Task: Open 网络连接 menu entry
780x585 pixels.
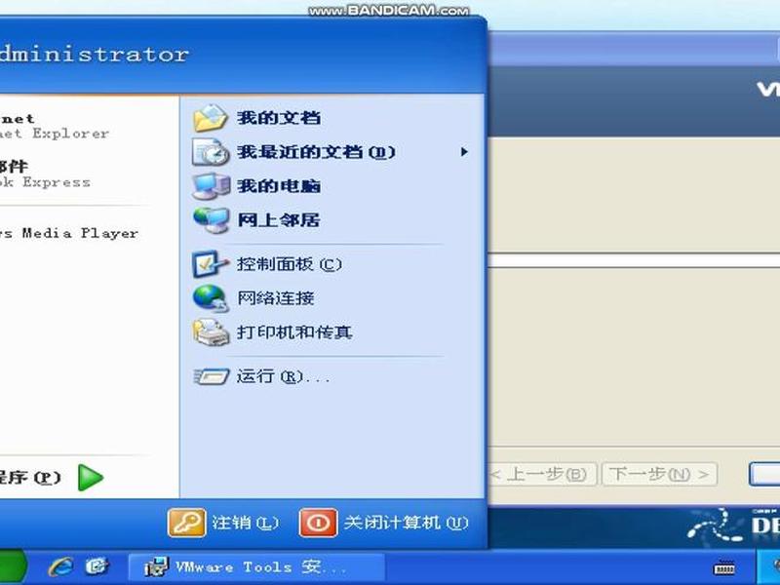Action: (276, 298)
